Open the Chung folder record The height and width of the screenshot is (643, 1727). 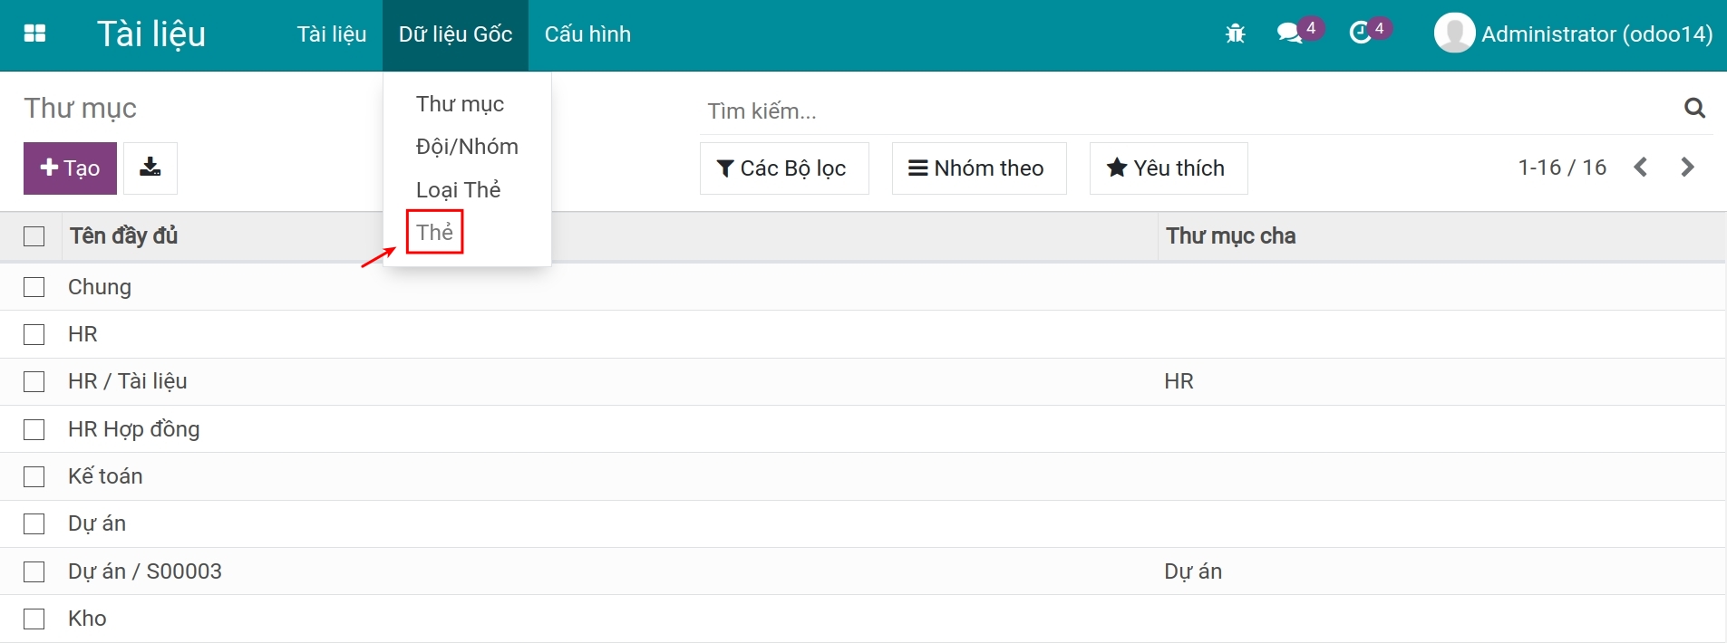pos(100,287)
